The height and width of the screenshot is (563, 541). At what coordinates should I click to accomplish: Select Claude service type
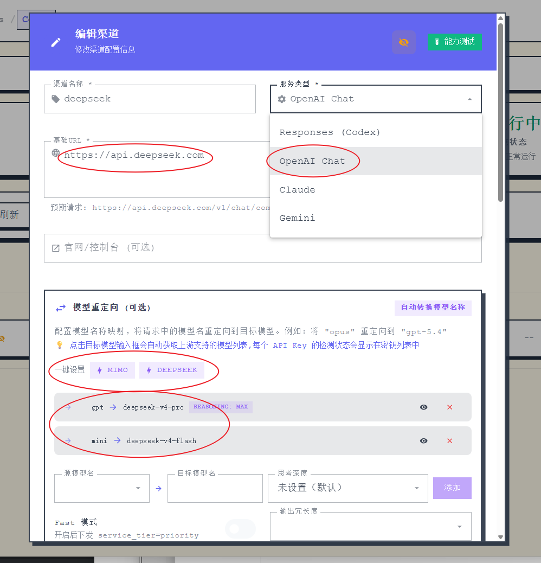point(376,190)
